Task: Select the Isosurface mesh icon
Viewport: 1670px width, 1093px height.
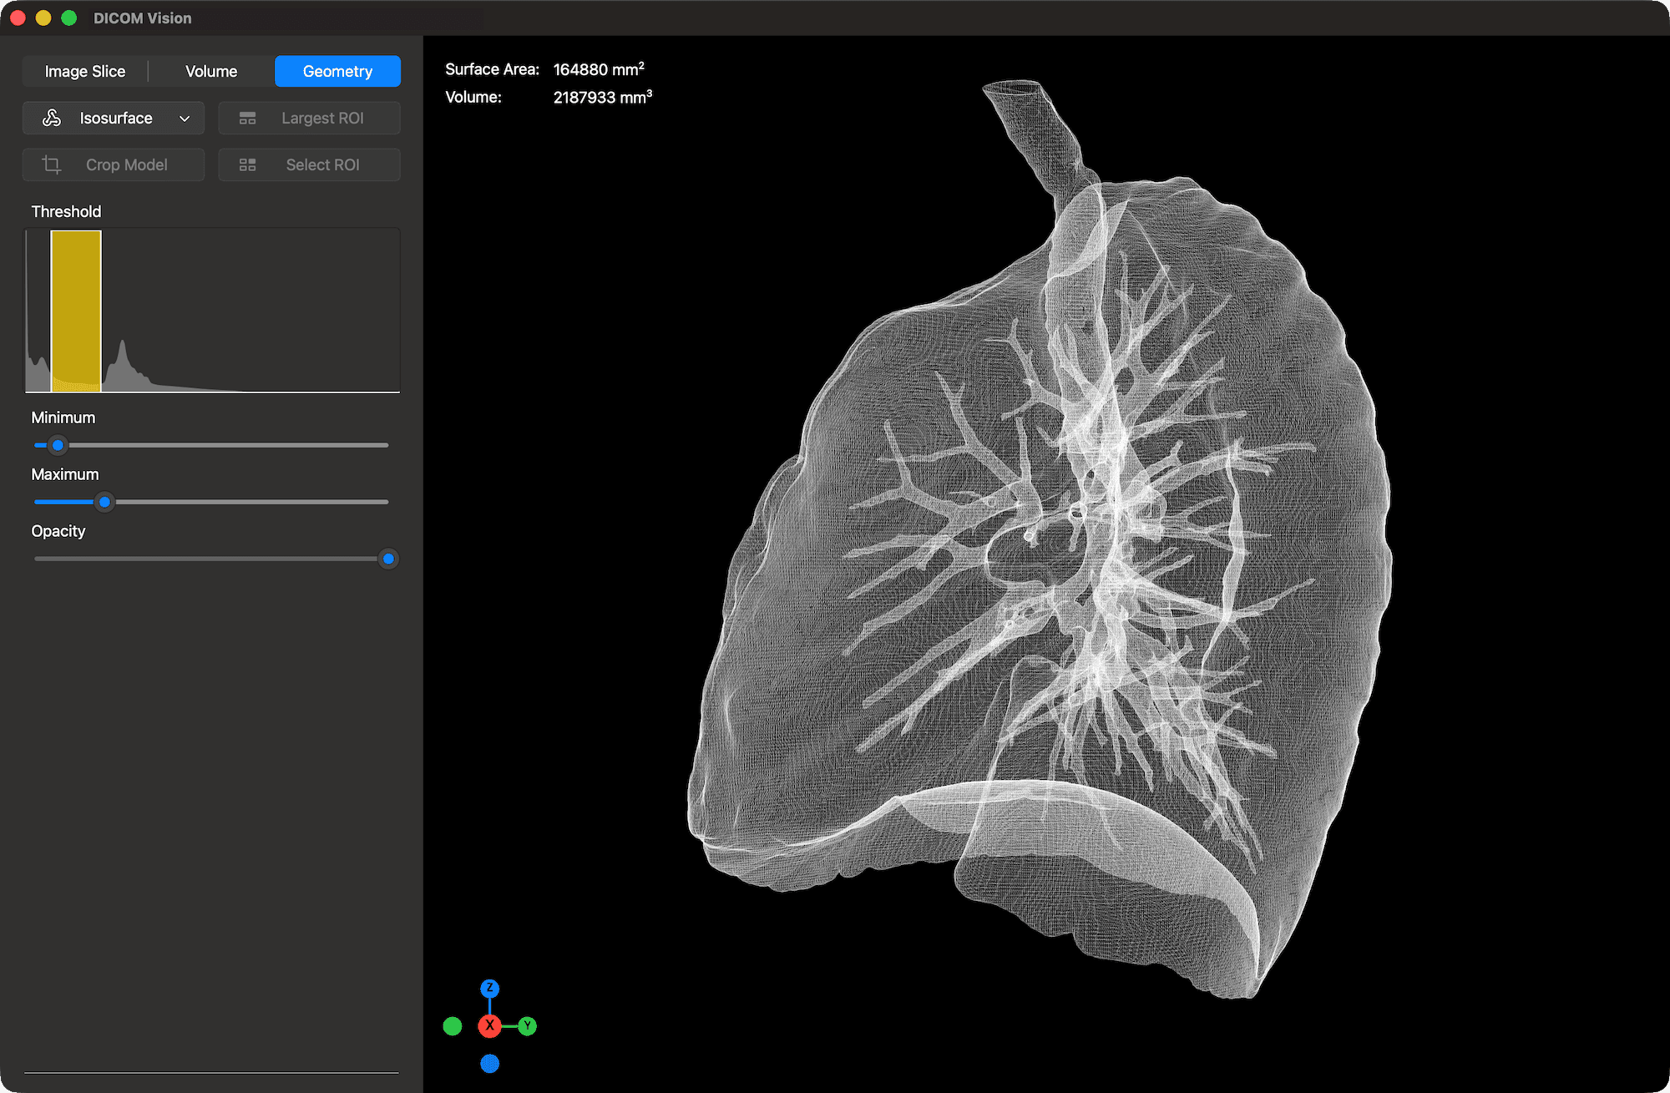Action: 52,118
